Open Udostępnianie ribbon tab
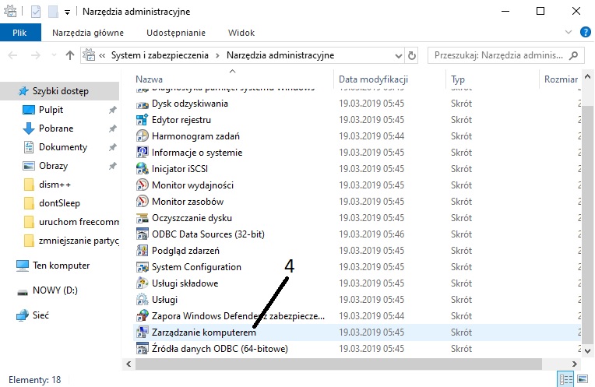 coord(176,33)
